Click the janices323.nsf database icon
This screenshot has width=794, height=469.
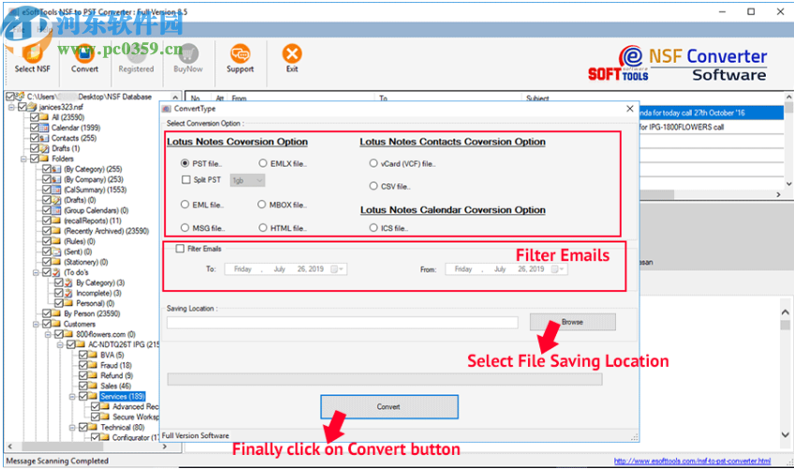(33, 107)
